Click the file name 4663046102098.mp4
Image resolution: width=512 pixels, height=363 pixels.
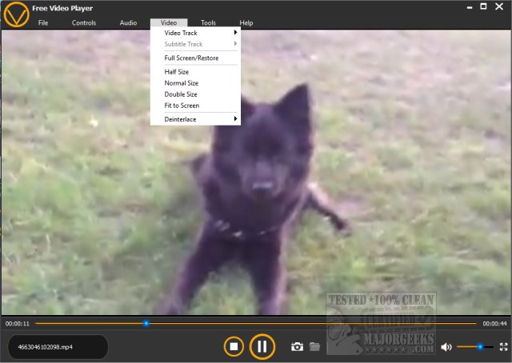coord(45,347)
